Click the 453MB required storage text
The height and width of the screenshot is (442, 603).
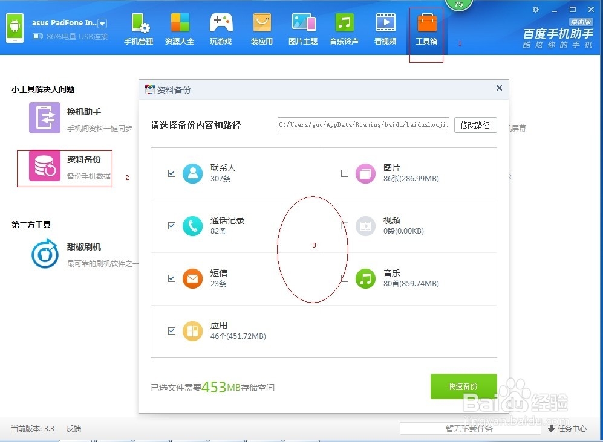tap(221, 387)
